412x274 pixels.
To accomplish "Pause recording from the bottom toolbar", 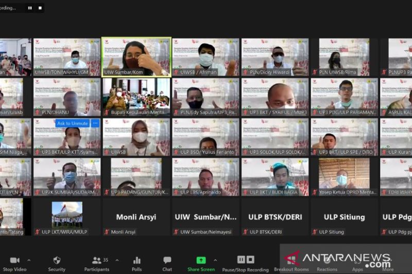I will [241, 260].
